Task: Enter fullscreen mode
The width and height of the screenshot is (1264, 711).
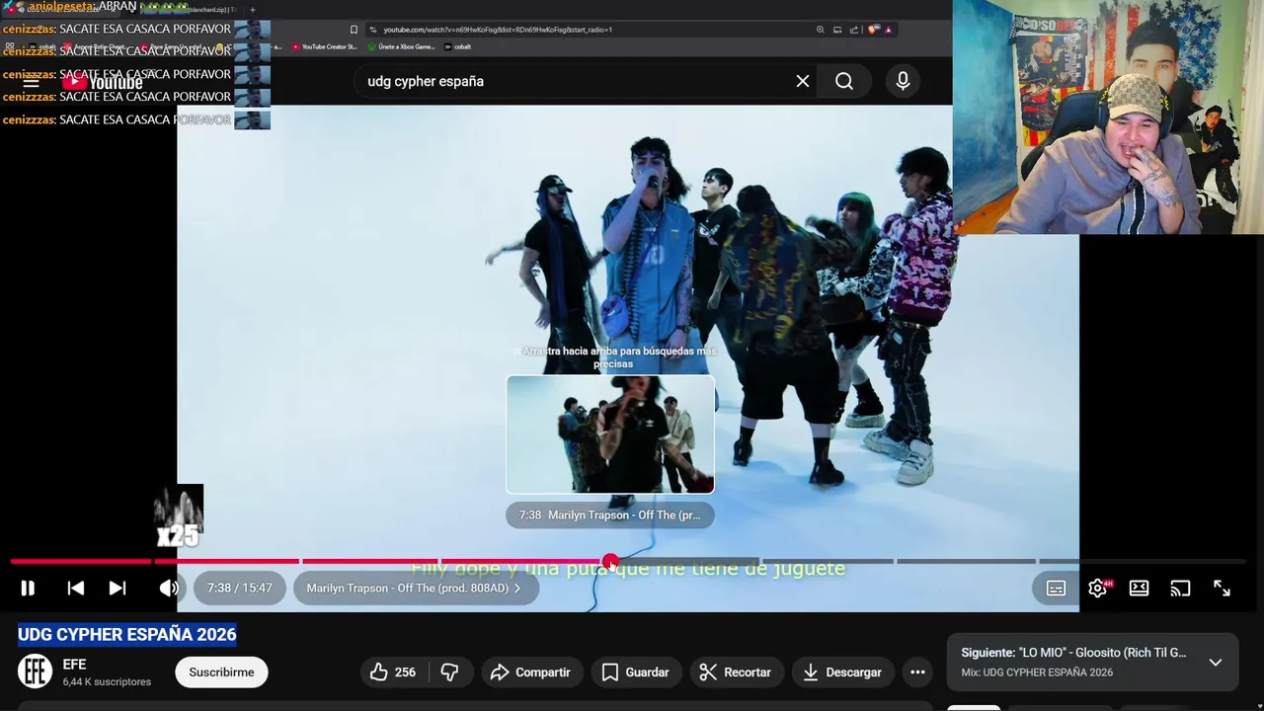Action: point(1222,588)
